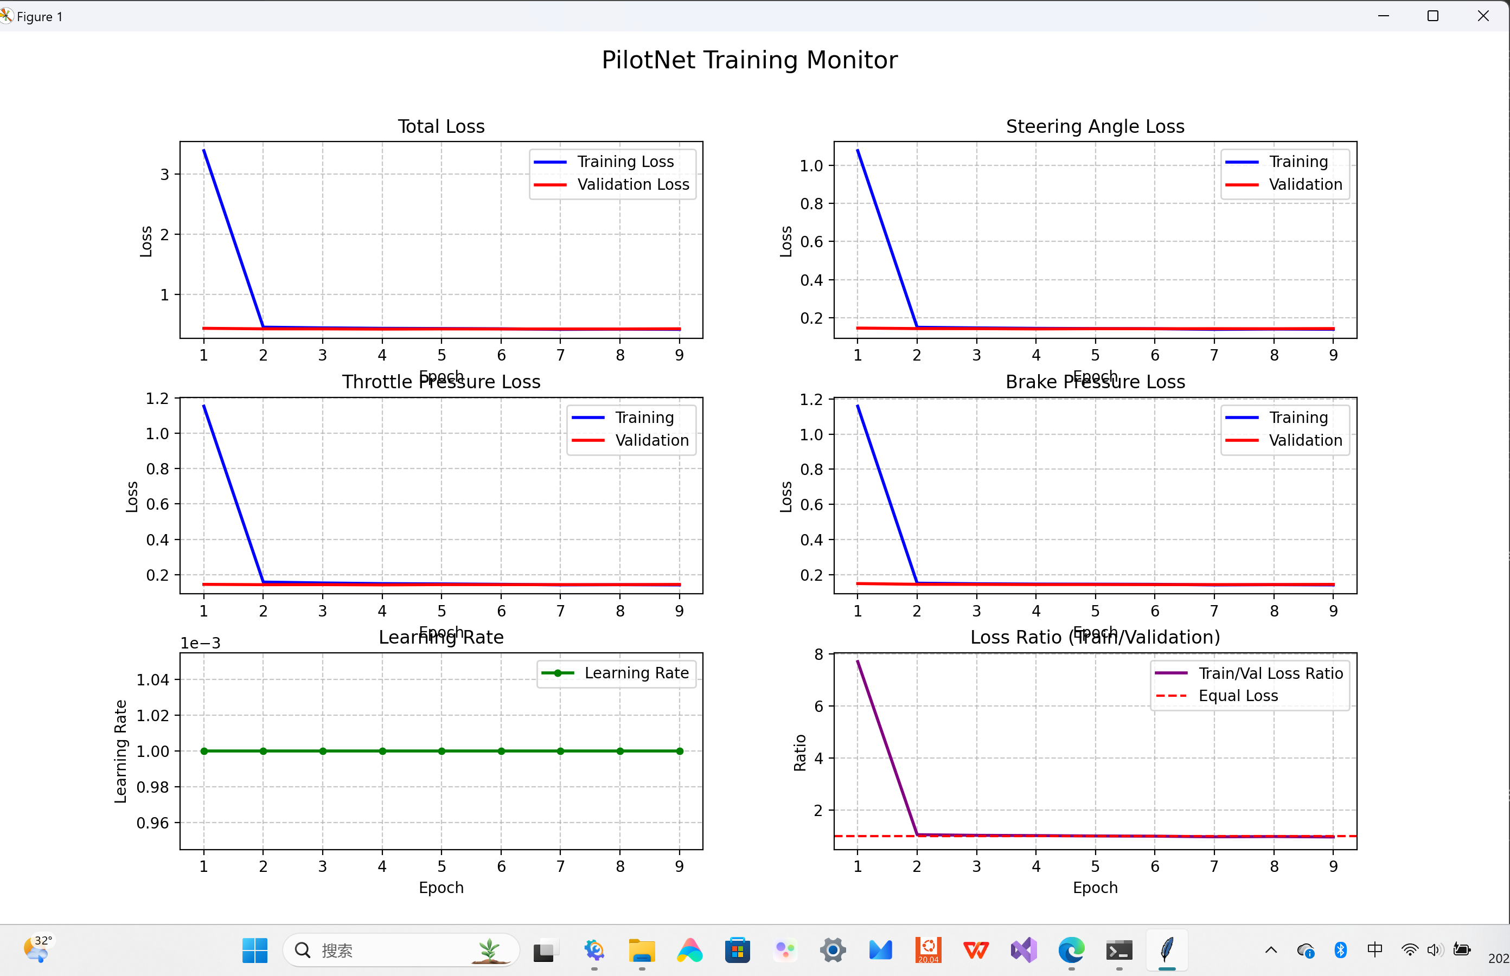Screen dimensions: 1510x976
Task: Click Training legend entry in Throttle Pressure Loss
Action: point(623,418)
